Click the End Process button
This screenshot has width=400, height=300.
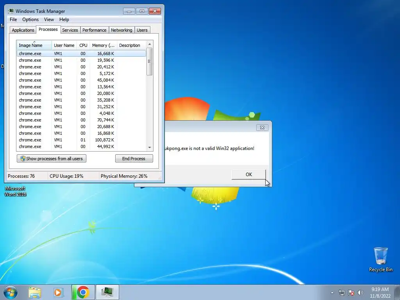pyautogui.click(x=134, y=159)
